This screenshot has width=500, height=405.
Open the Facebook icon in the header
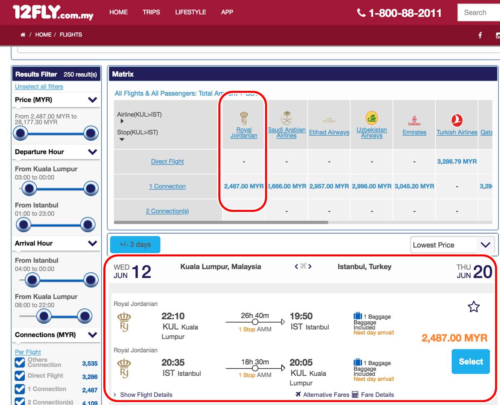pos(480,35)
